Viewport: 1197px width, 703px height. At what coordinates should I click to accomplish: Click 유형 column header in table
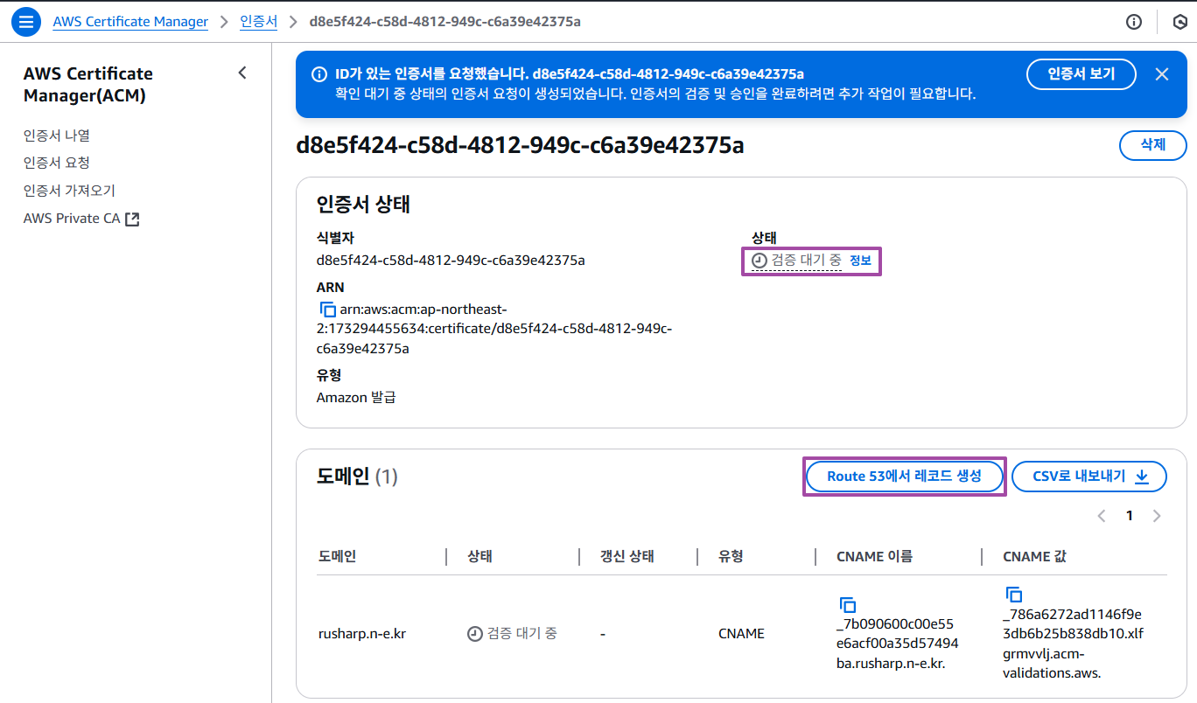(731, 557)
